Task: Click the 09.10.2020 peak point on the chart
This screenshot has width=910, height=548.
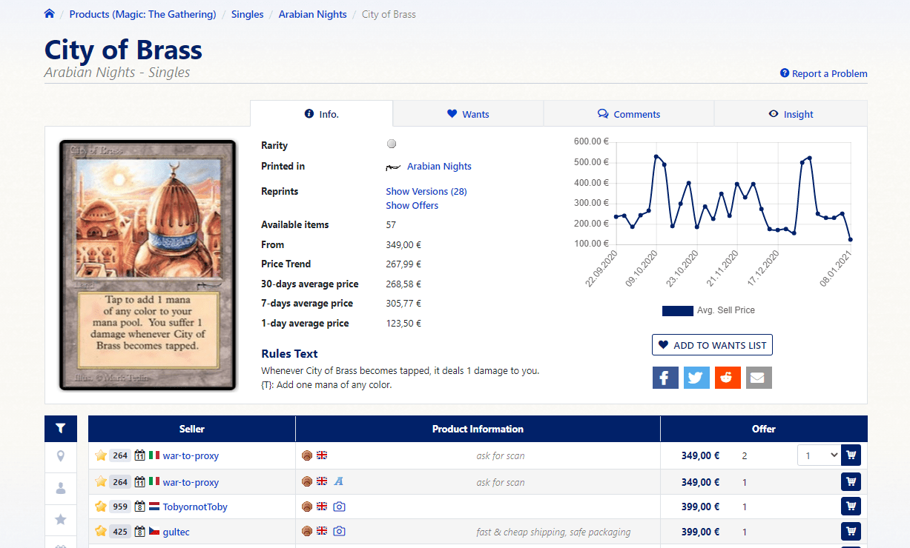Action: click(656, 156)
